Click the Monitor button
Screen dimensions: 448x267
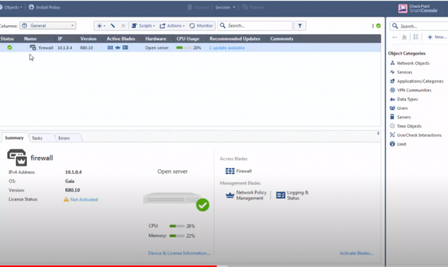click(x=201, y=25)
